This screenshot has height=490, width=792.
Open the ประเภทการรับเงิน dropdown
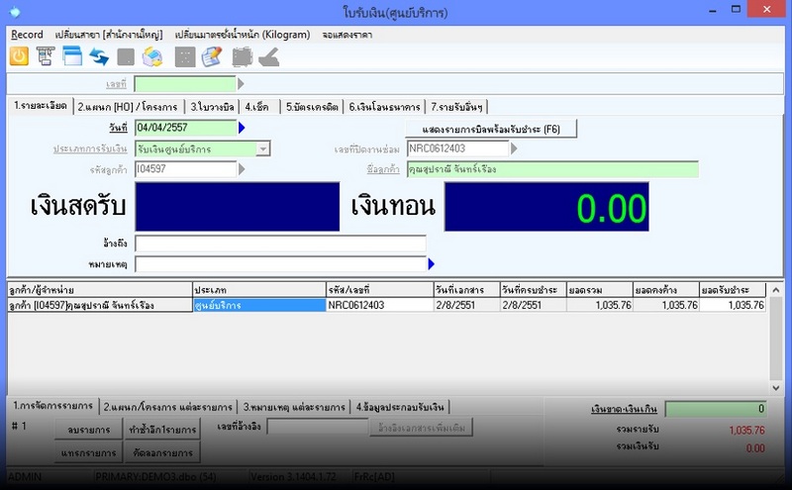pos(263,148)
